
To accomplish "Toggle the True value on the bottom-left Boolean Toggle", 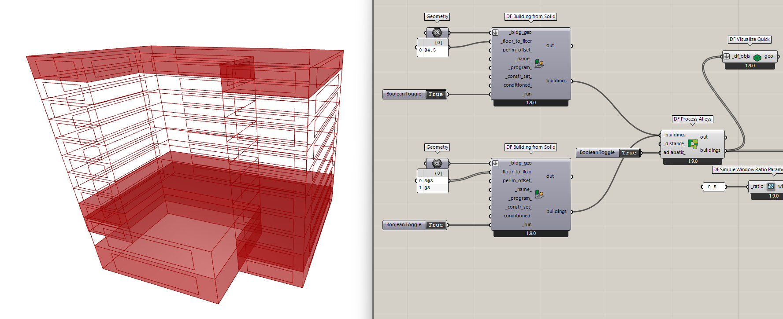I will click(435, 225).
